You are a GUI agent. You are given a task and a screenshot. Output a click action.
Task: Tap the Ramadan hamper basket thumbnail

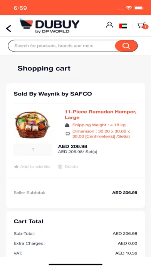[x=32, y=124]
